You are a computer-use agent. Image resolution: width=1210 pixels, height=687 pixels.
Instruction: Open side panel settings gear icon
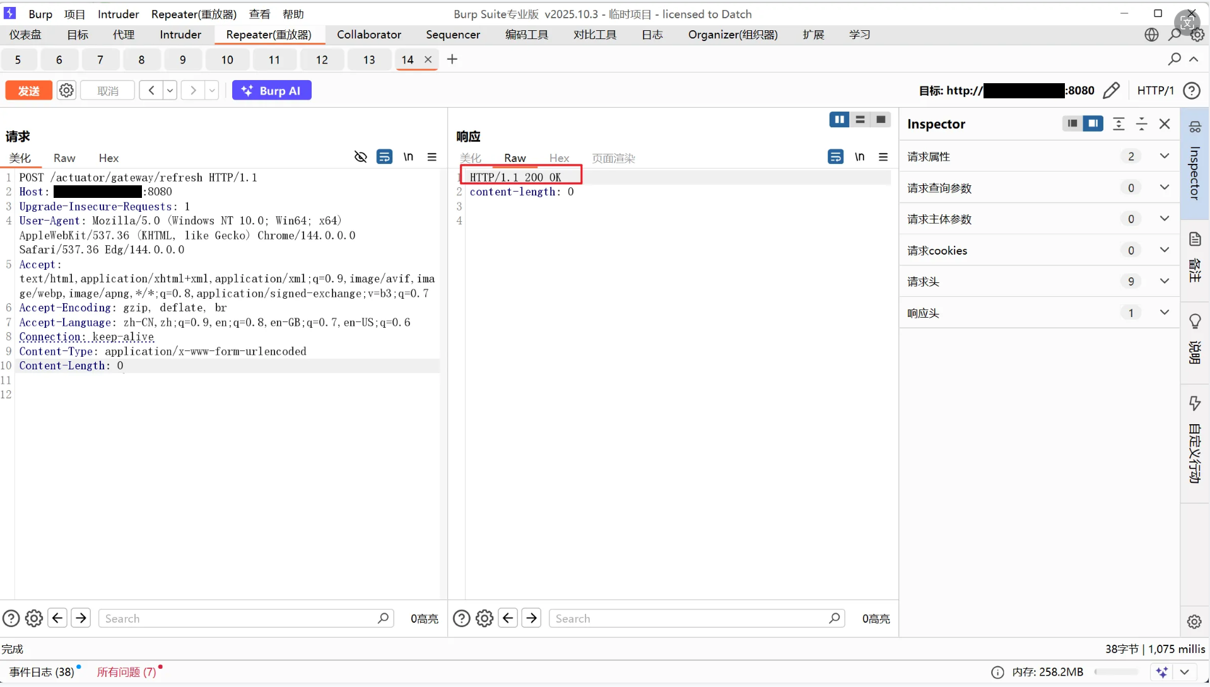(x=1194, y=621)
